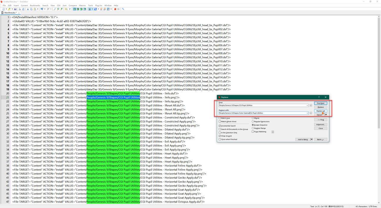381x208 pixels.
Task: Click the Run Macro toolbar icon
Action: [118, 9]
